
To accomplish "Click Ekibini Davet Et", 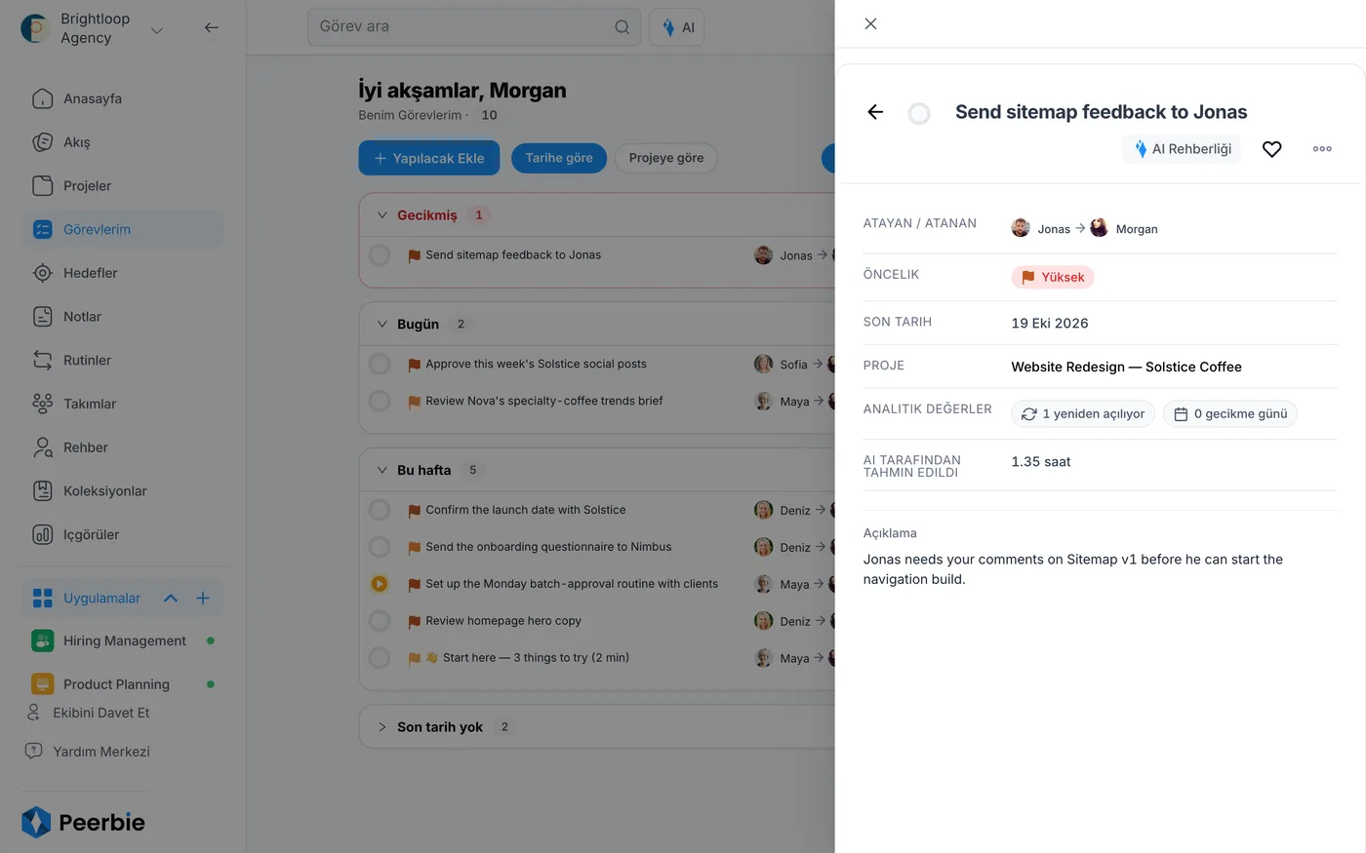I will pyautogui.click(x=88, y=713).
